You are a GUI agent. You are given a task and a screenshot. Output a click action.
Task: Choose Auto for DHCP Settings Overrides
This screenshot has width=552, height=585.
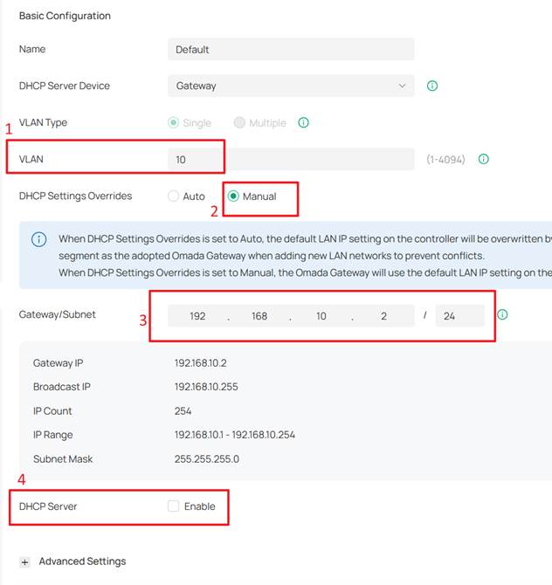point(173,196)
